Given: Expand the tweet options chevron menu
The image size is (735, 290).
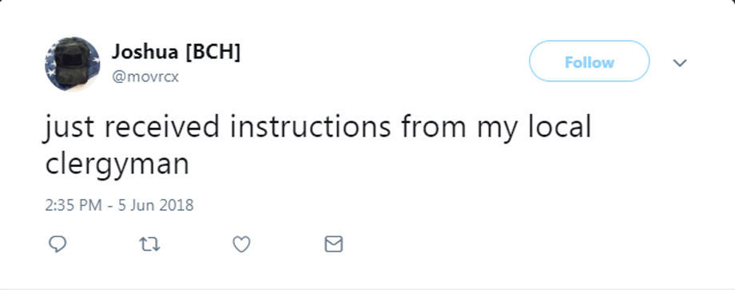Looking at the screenshot, I should [x=680, y=62].
